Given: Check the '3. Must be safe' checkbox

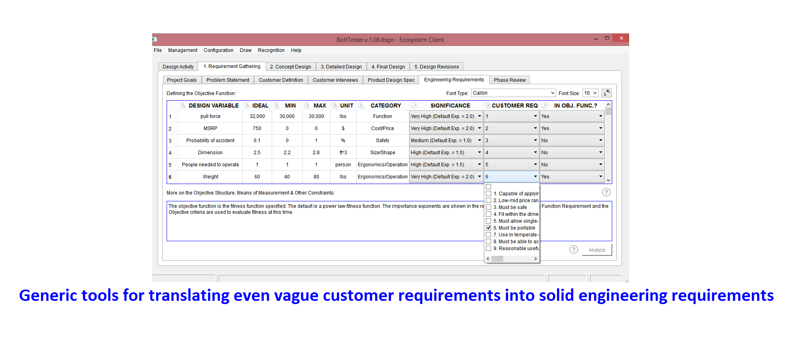Looking at the screenshot, I should click(488, 207).
